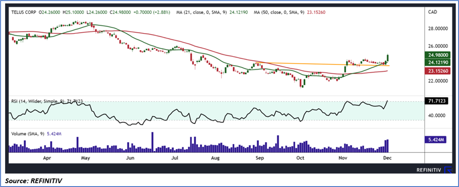This screenshot has height=187, width=459.
Task: Click the Jul date axis label
Action: click(x=175, y=158)
